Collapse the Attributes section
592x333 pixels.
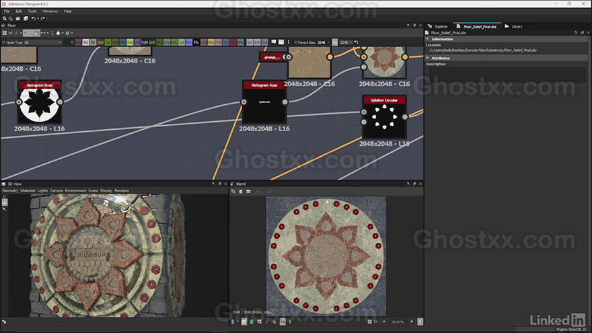coord(427,58)
